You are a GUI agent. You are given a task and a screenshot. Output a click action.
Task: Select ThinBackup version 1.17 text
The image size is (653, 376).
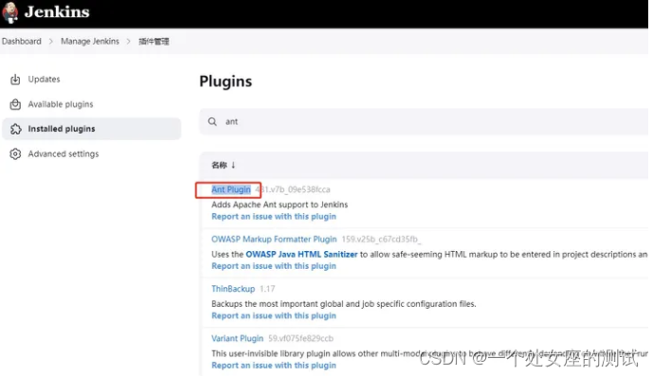[x=267, y=289]
